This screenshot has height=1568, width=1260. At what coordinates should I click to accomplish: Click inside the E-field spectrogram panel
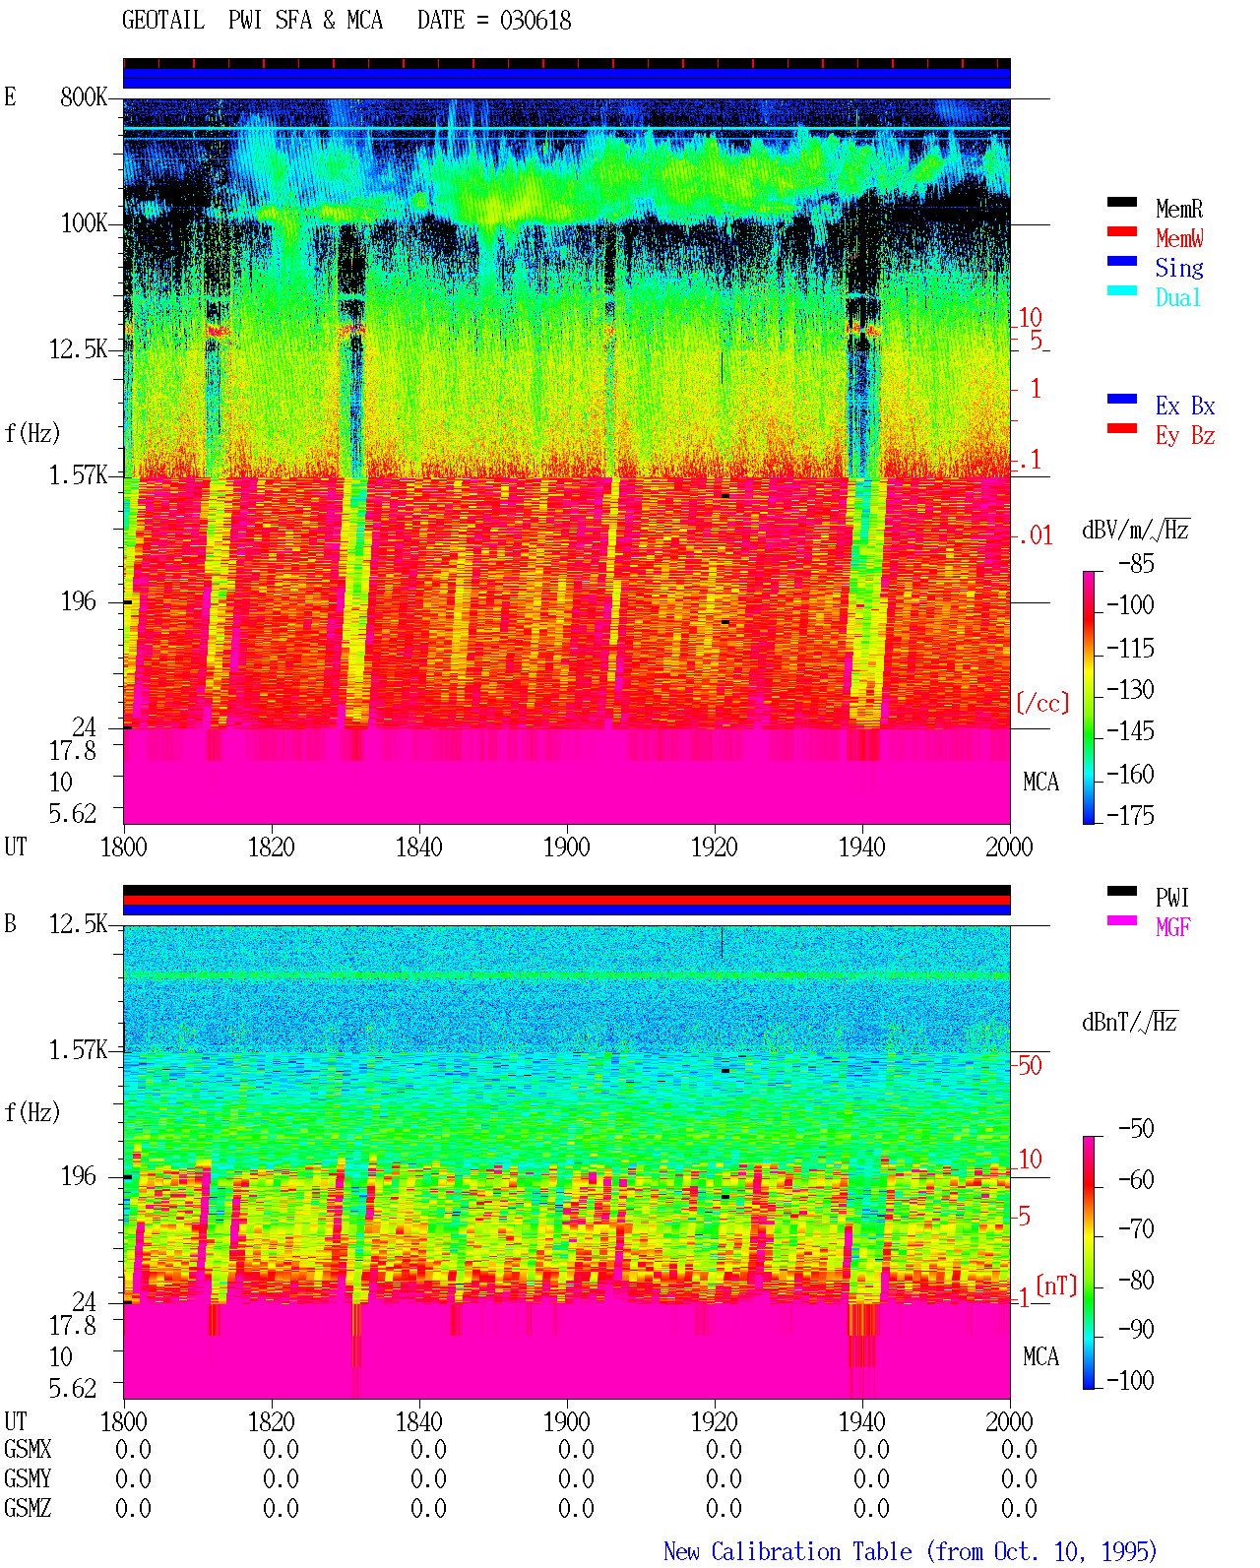click(x=567, y=462)
